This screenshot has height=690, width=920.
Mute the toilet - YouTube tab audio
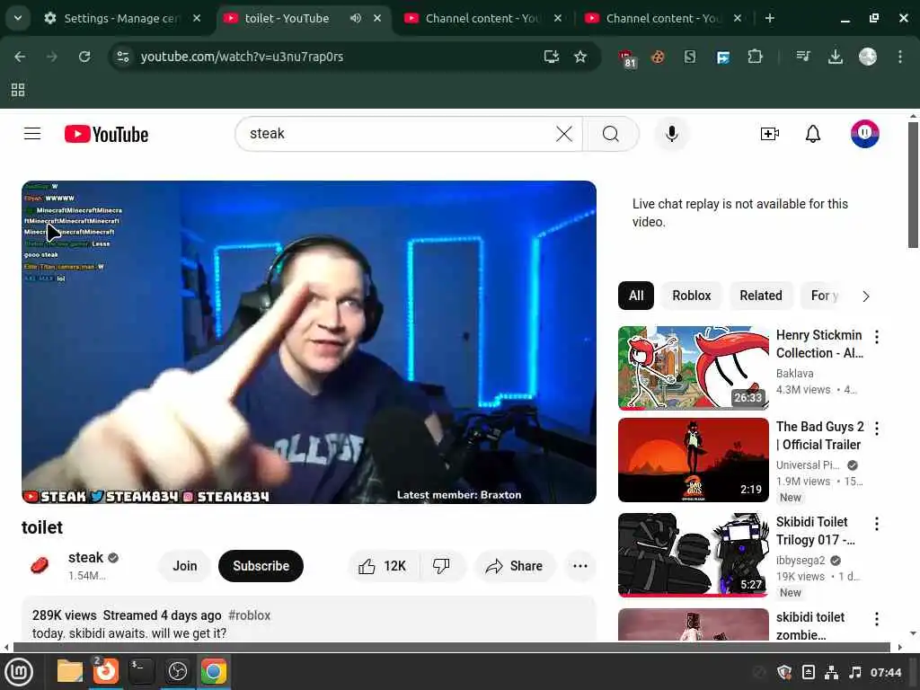click(x=356, y=18)
